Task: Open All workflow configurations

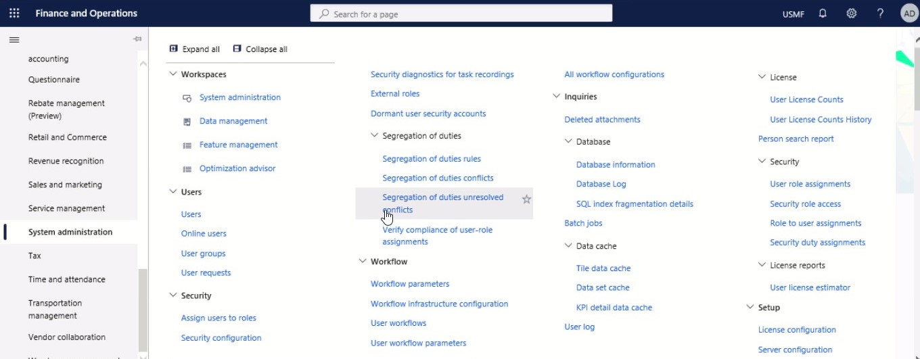Action: pyautogui.click(x=614, y=74)
